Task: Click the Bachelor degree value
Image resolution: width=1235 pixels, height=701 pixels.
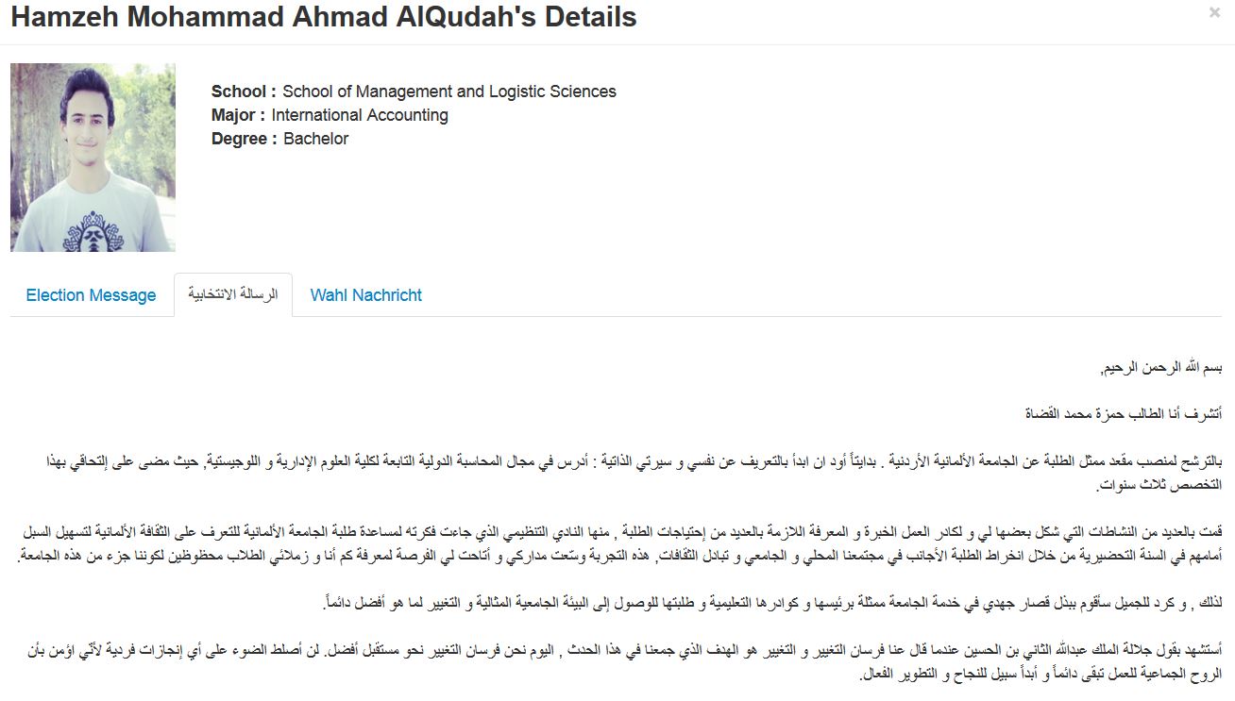Action: (x=316, y=139)
